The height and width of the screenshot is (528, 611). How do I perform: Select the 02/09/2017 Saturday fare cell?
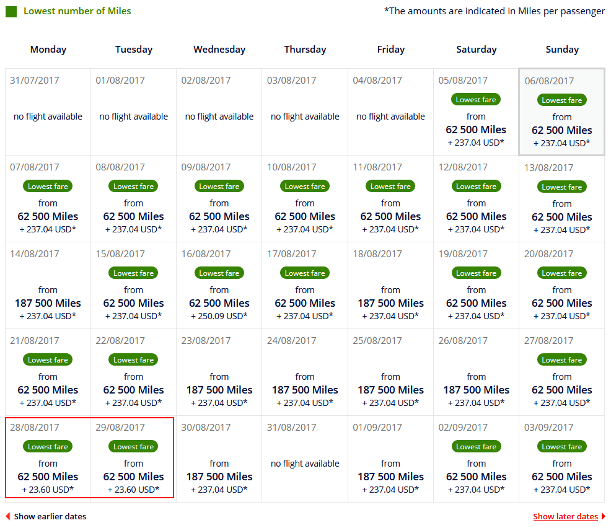[476, 459]
